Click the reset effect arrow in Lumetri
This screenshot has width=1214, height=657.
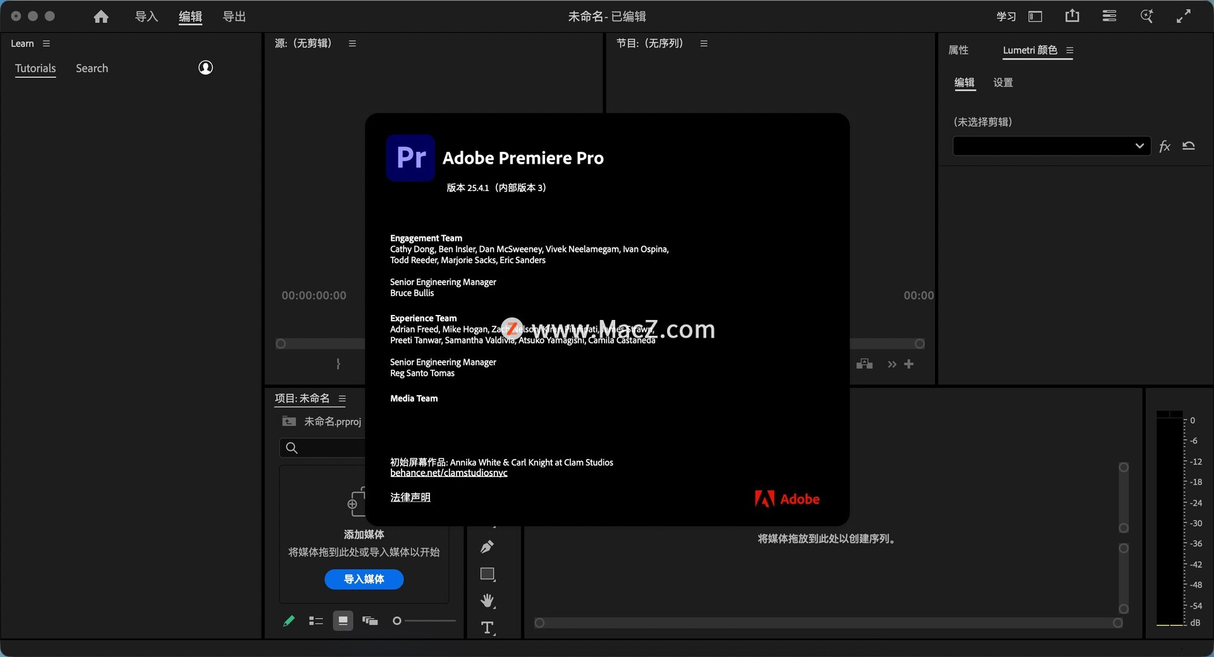pos(1189,146)
